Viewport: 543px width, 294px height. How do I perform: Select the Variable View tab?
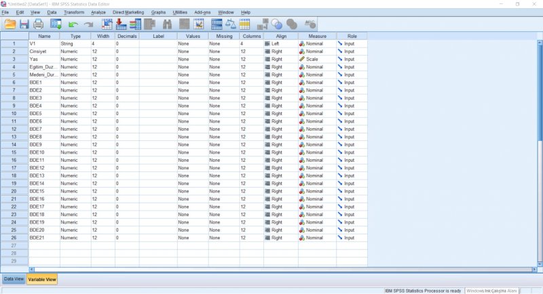tap(42, 279)
